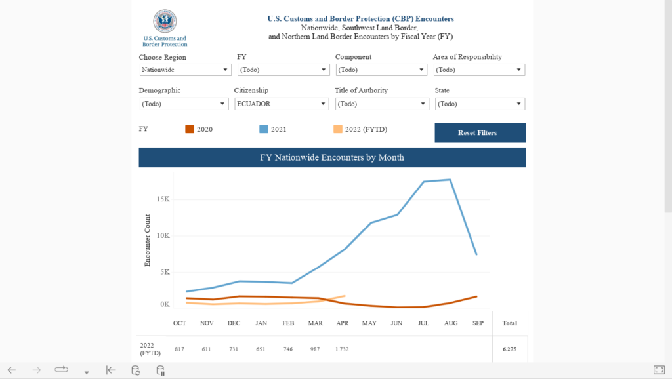Viewport: 672px width, 379px height.
Task: Click the Tableau undo arrow icon
Action: click(12, 370)
